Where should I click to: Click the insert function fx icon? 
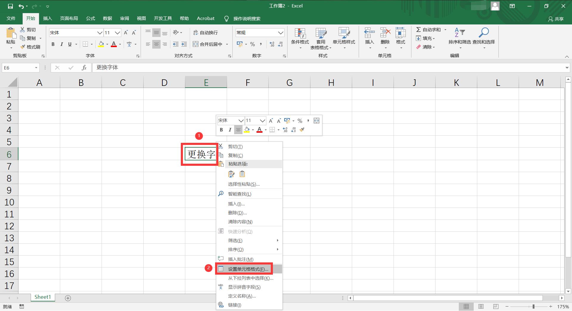pos(84,68)
